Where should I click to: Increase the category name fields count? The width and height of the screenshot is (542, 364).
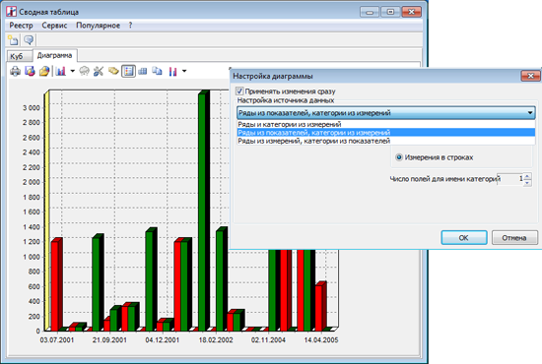click(x=527, y=176)
